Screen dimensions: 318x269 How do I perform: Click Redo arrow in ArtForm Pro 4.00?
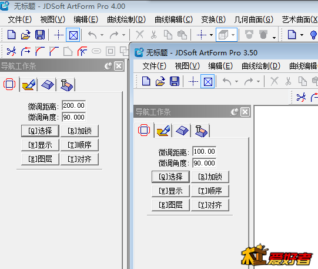114,35
